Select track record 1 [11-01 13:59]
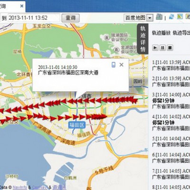Viewport: 190px width, 190px height. click(x=171, y=65)
